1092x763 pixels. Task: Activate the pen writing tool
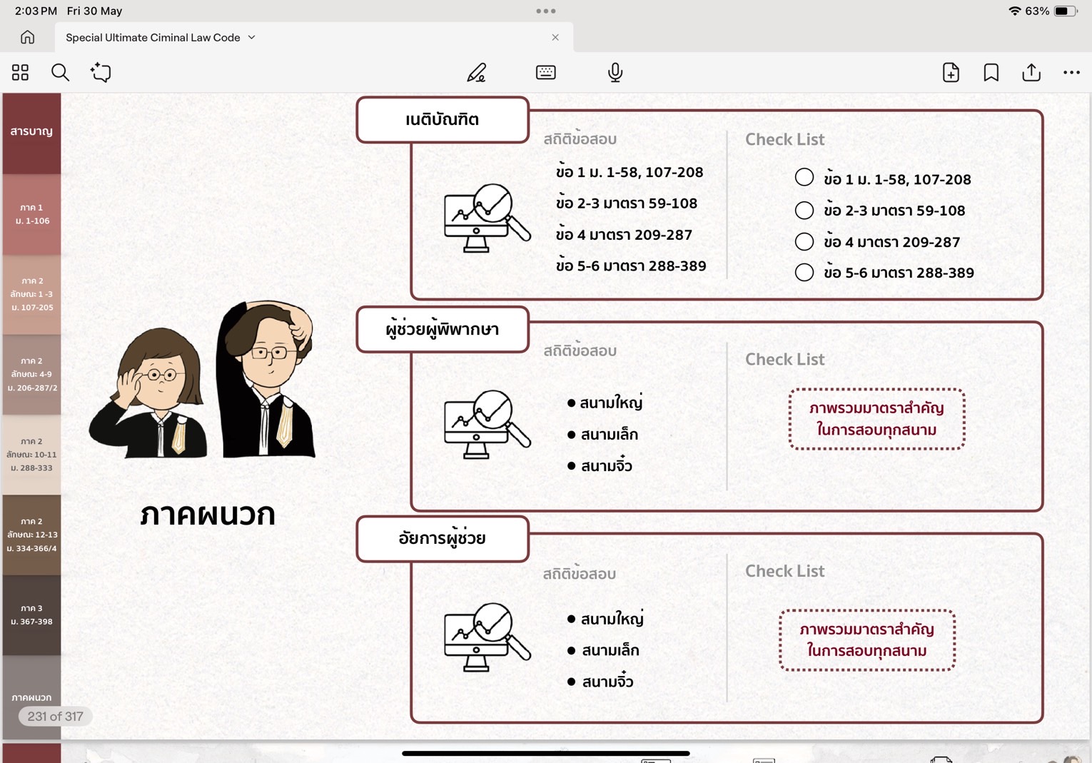coord(476,72)
